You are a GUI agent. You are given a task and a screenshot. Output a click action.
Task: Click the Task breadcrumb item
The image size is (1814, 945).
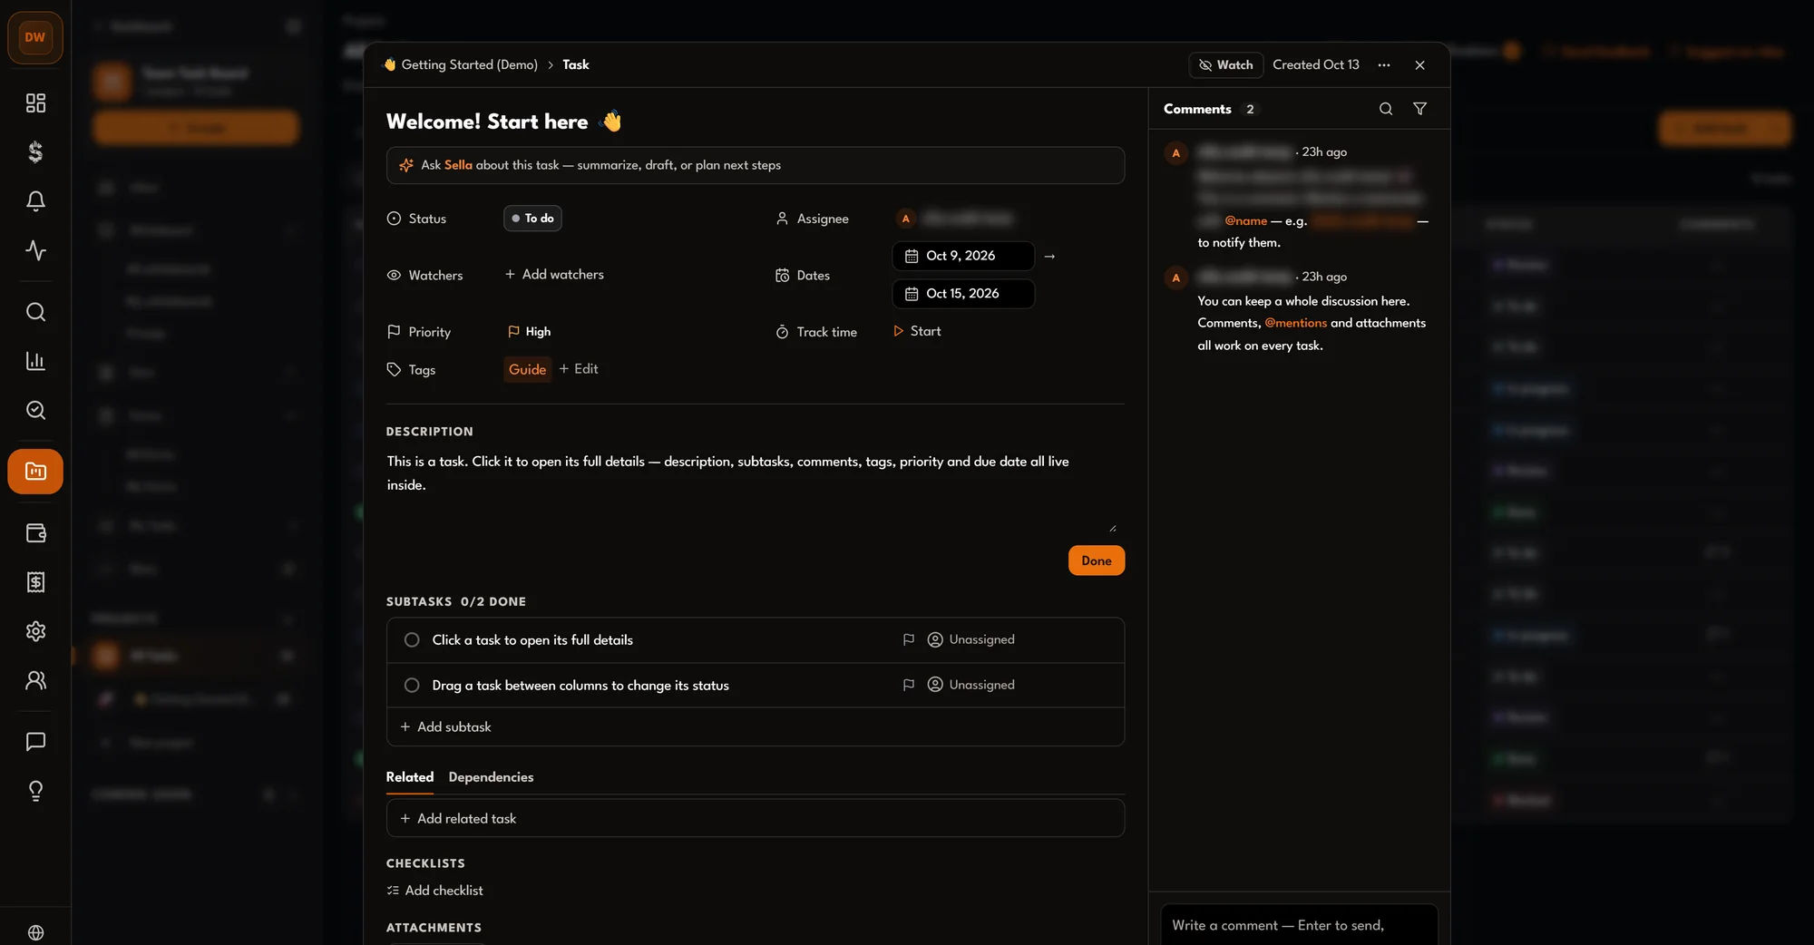tap(576, 65)
